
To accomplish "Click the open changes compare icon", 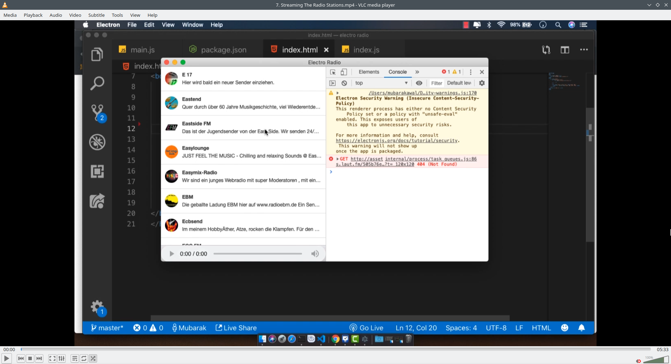I will coord(546,50).
